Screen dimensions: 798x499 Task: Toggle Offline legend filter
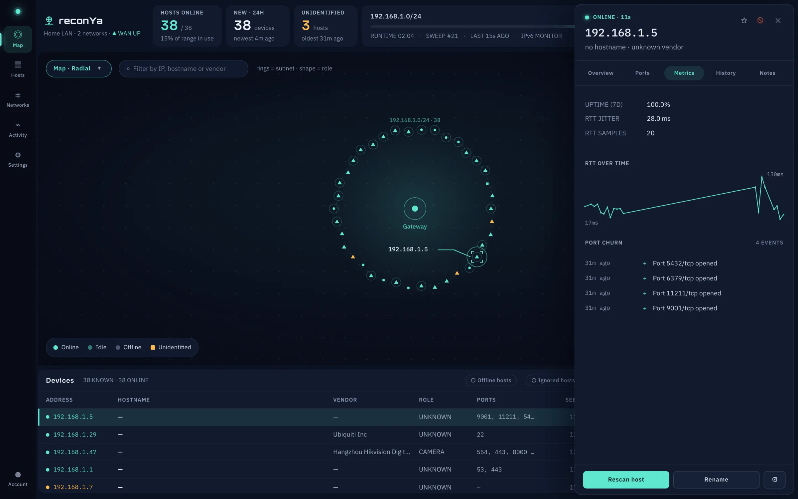(x=128, y=347)
